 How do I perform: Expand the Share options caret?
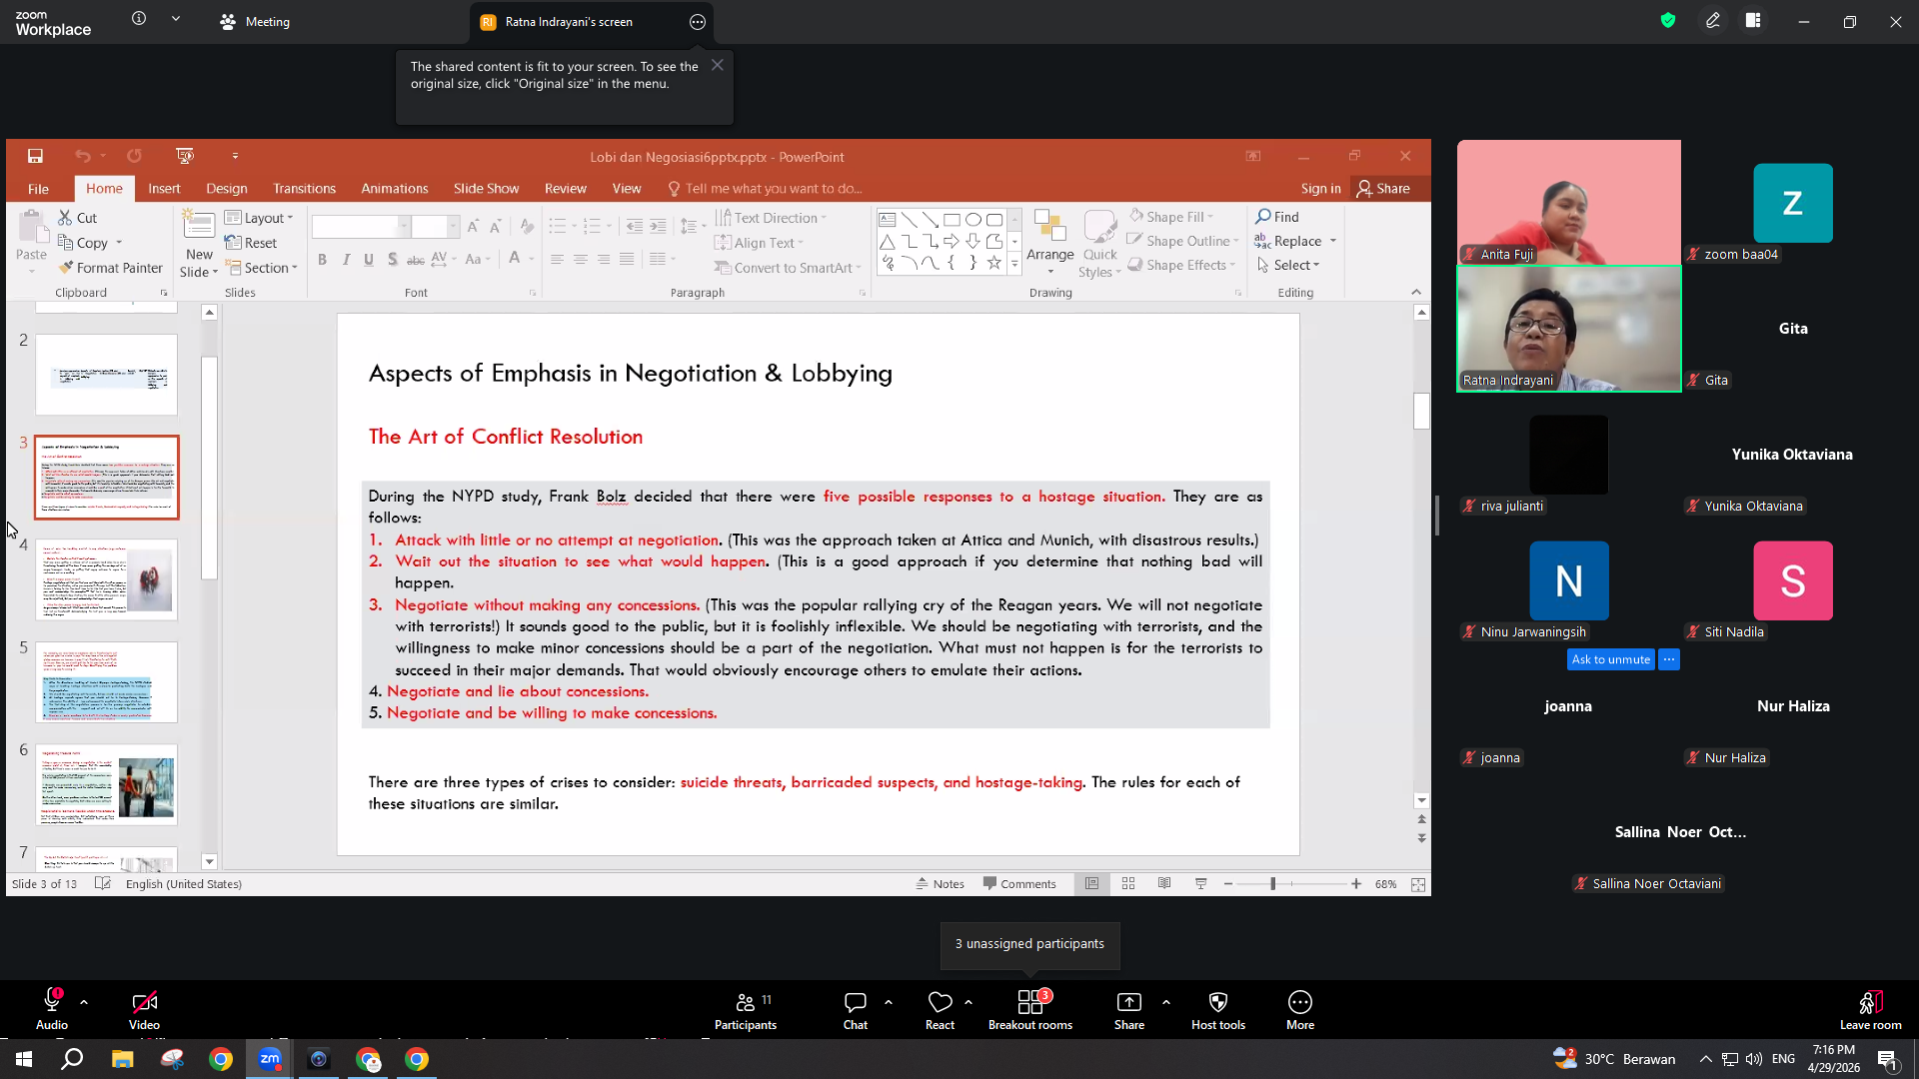[x=1165, y=1001]
